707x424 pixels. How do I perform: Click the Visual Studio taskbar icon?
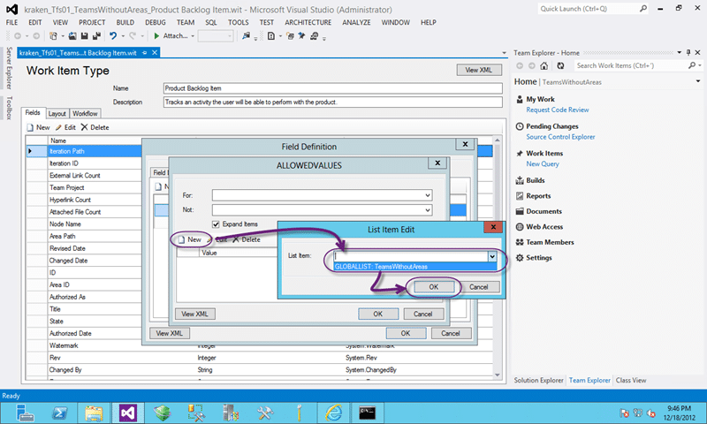[128, 413]
